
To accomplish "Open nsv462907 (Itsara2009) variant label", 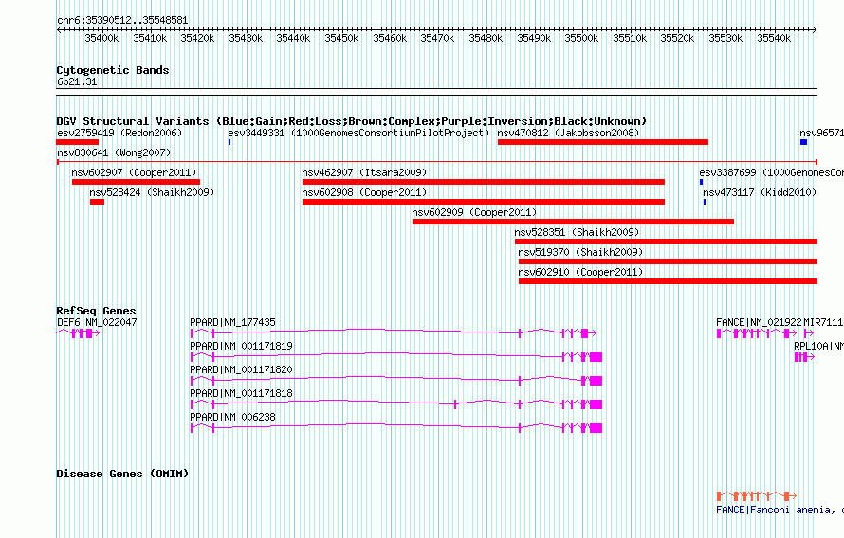I will click(364, 172).
